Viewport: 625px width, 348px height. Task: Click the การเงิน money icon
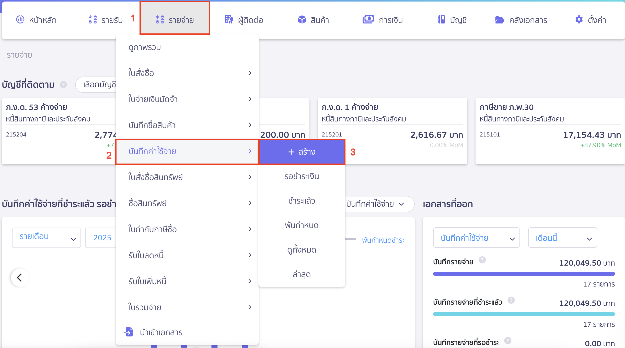tap(368, 19)
